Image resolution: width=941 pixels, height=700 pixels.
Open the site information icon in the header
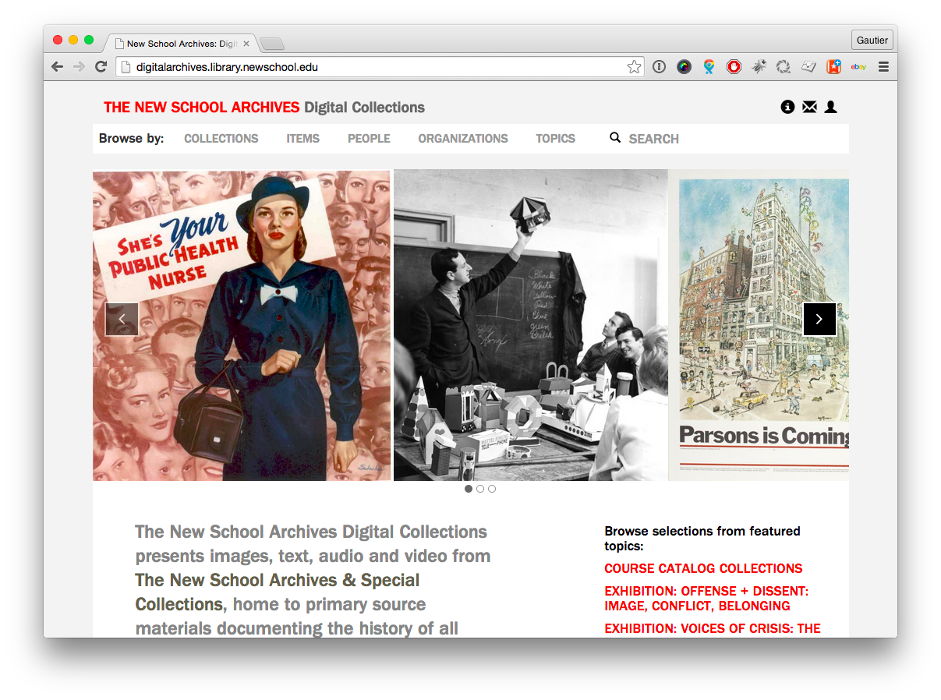coord(787,107)
